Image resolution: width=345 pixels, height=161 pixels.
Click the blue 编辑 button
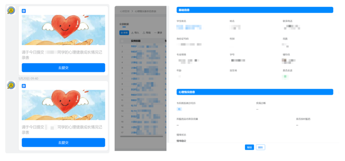pos(249,147)
